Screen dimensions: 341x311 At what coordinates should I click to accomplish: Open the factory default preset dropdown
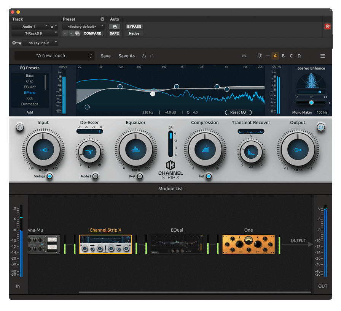point(83,26)
